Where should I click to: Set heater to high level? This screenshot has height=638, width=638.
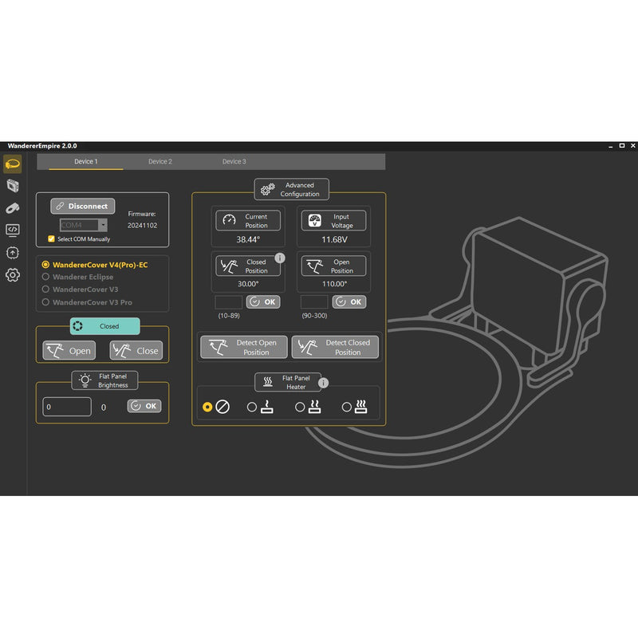[347, 407]
